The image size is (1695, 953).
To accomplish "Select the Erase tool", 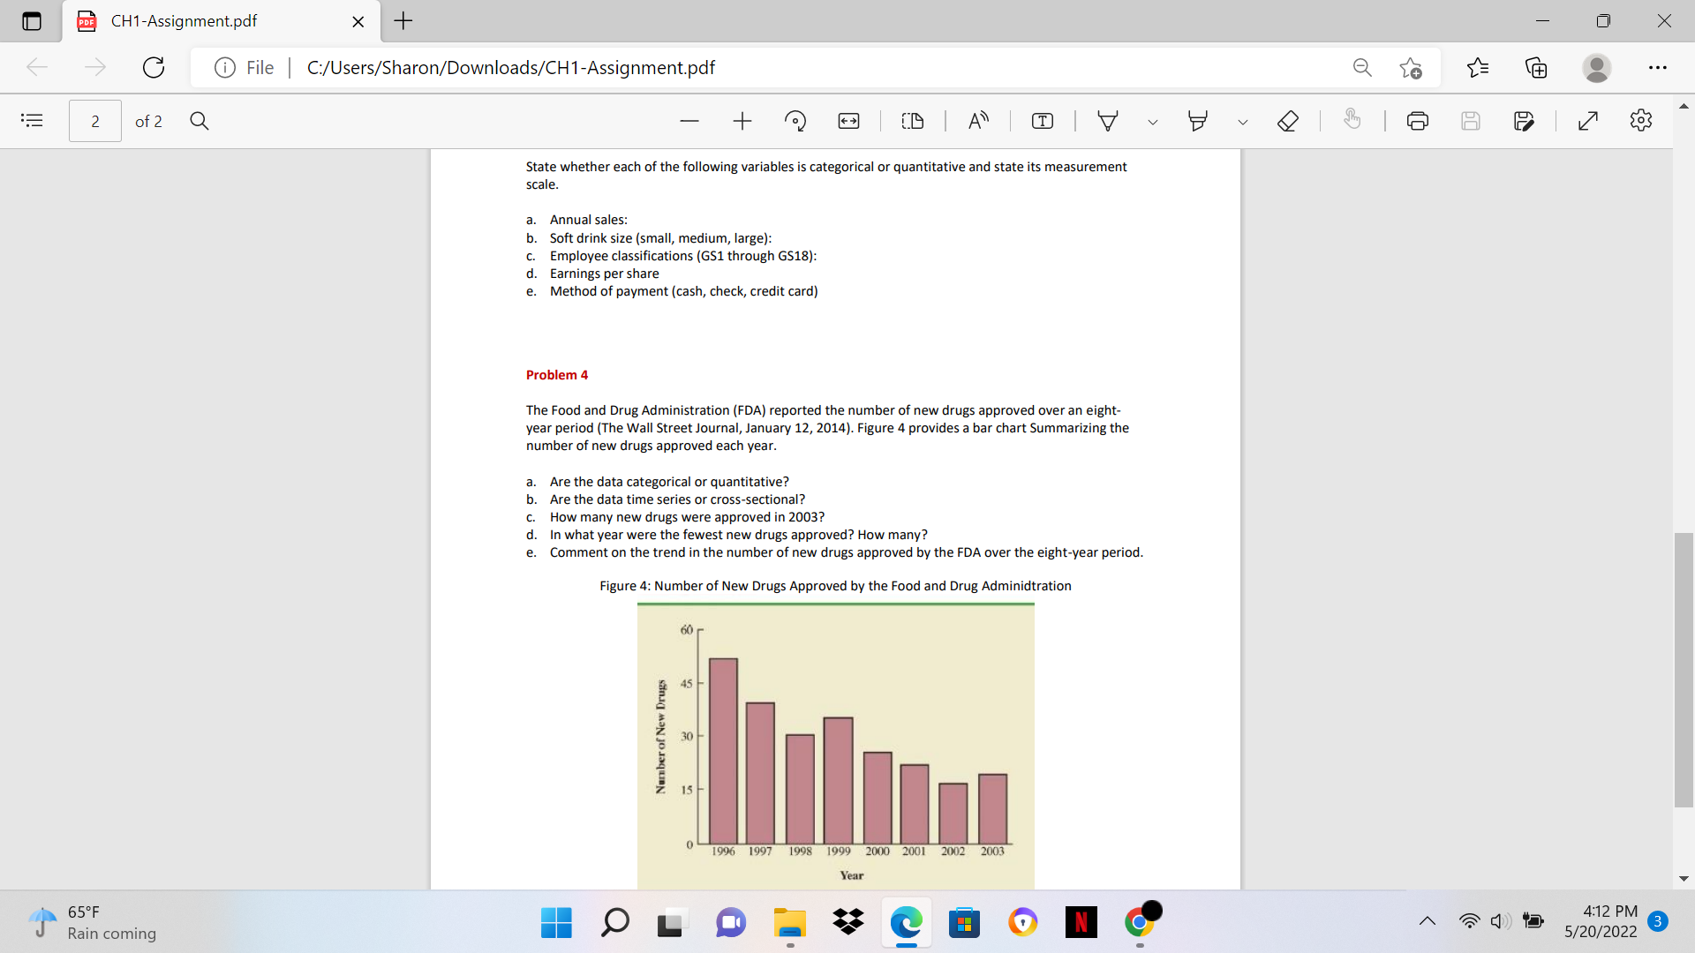I will click(x=1287, y=121).
